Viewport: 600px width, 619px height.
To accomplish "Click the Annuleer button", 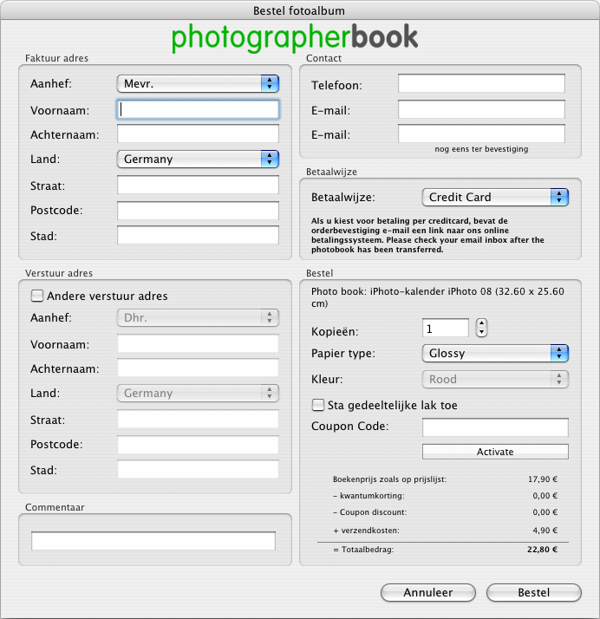I will pyautogui.click(x=428, y=592).
